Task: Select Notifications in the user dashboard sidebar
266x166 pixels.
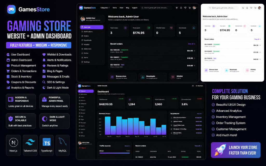Action: pyautogui.click(x=92, y=32)
